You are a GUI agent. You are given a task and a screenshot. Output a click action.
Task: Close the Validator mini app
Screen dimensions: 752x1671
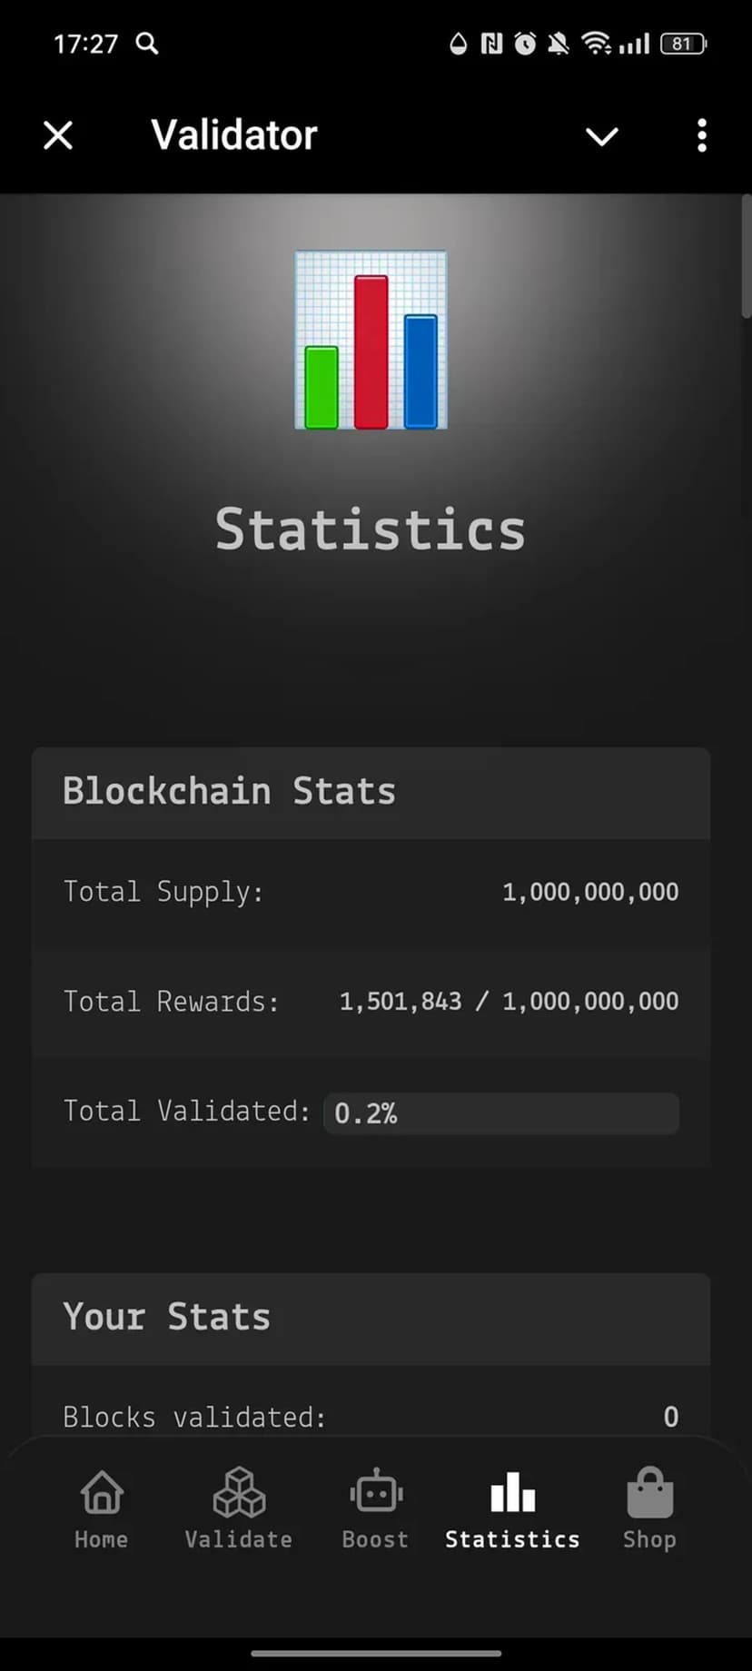click(58, 136)
